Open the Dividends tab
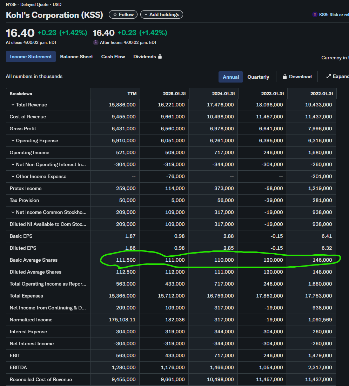The image size is (349, 386). 147,57
